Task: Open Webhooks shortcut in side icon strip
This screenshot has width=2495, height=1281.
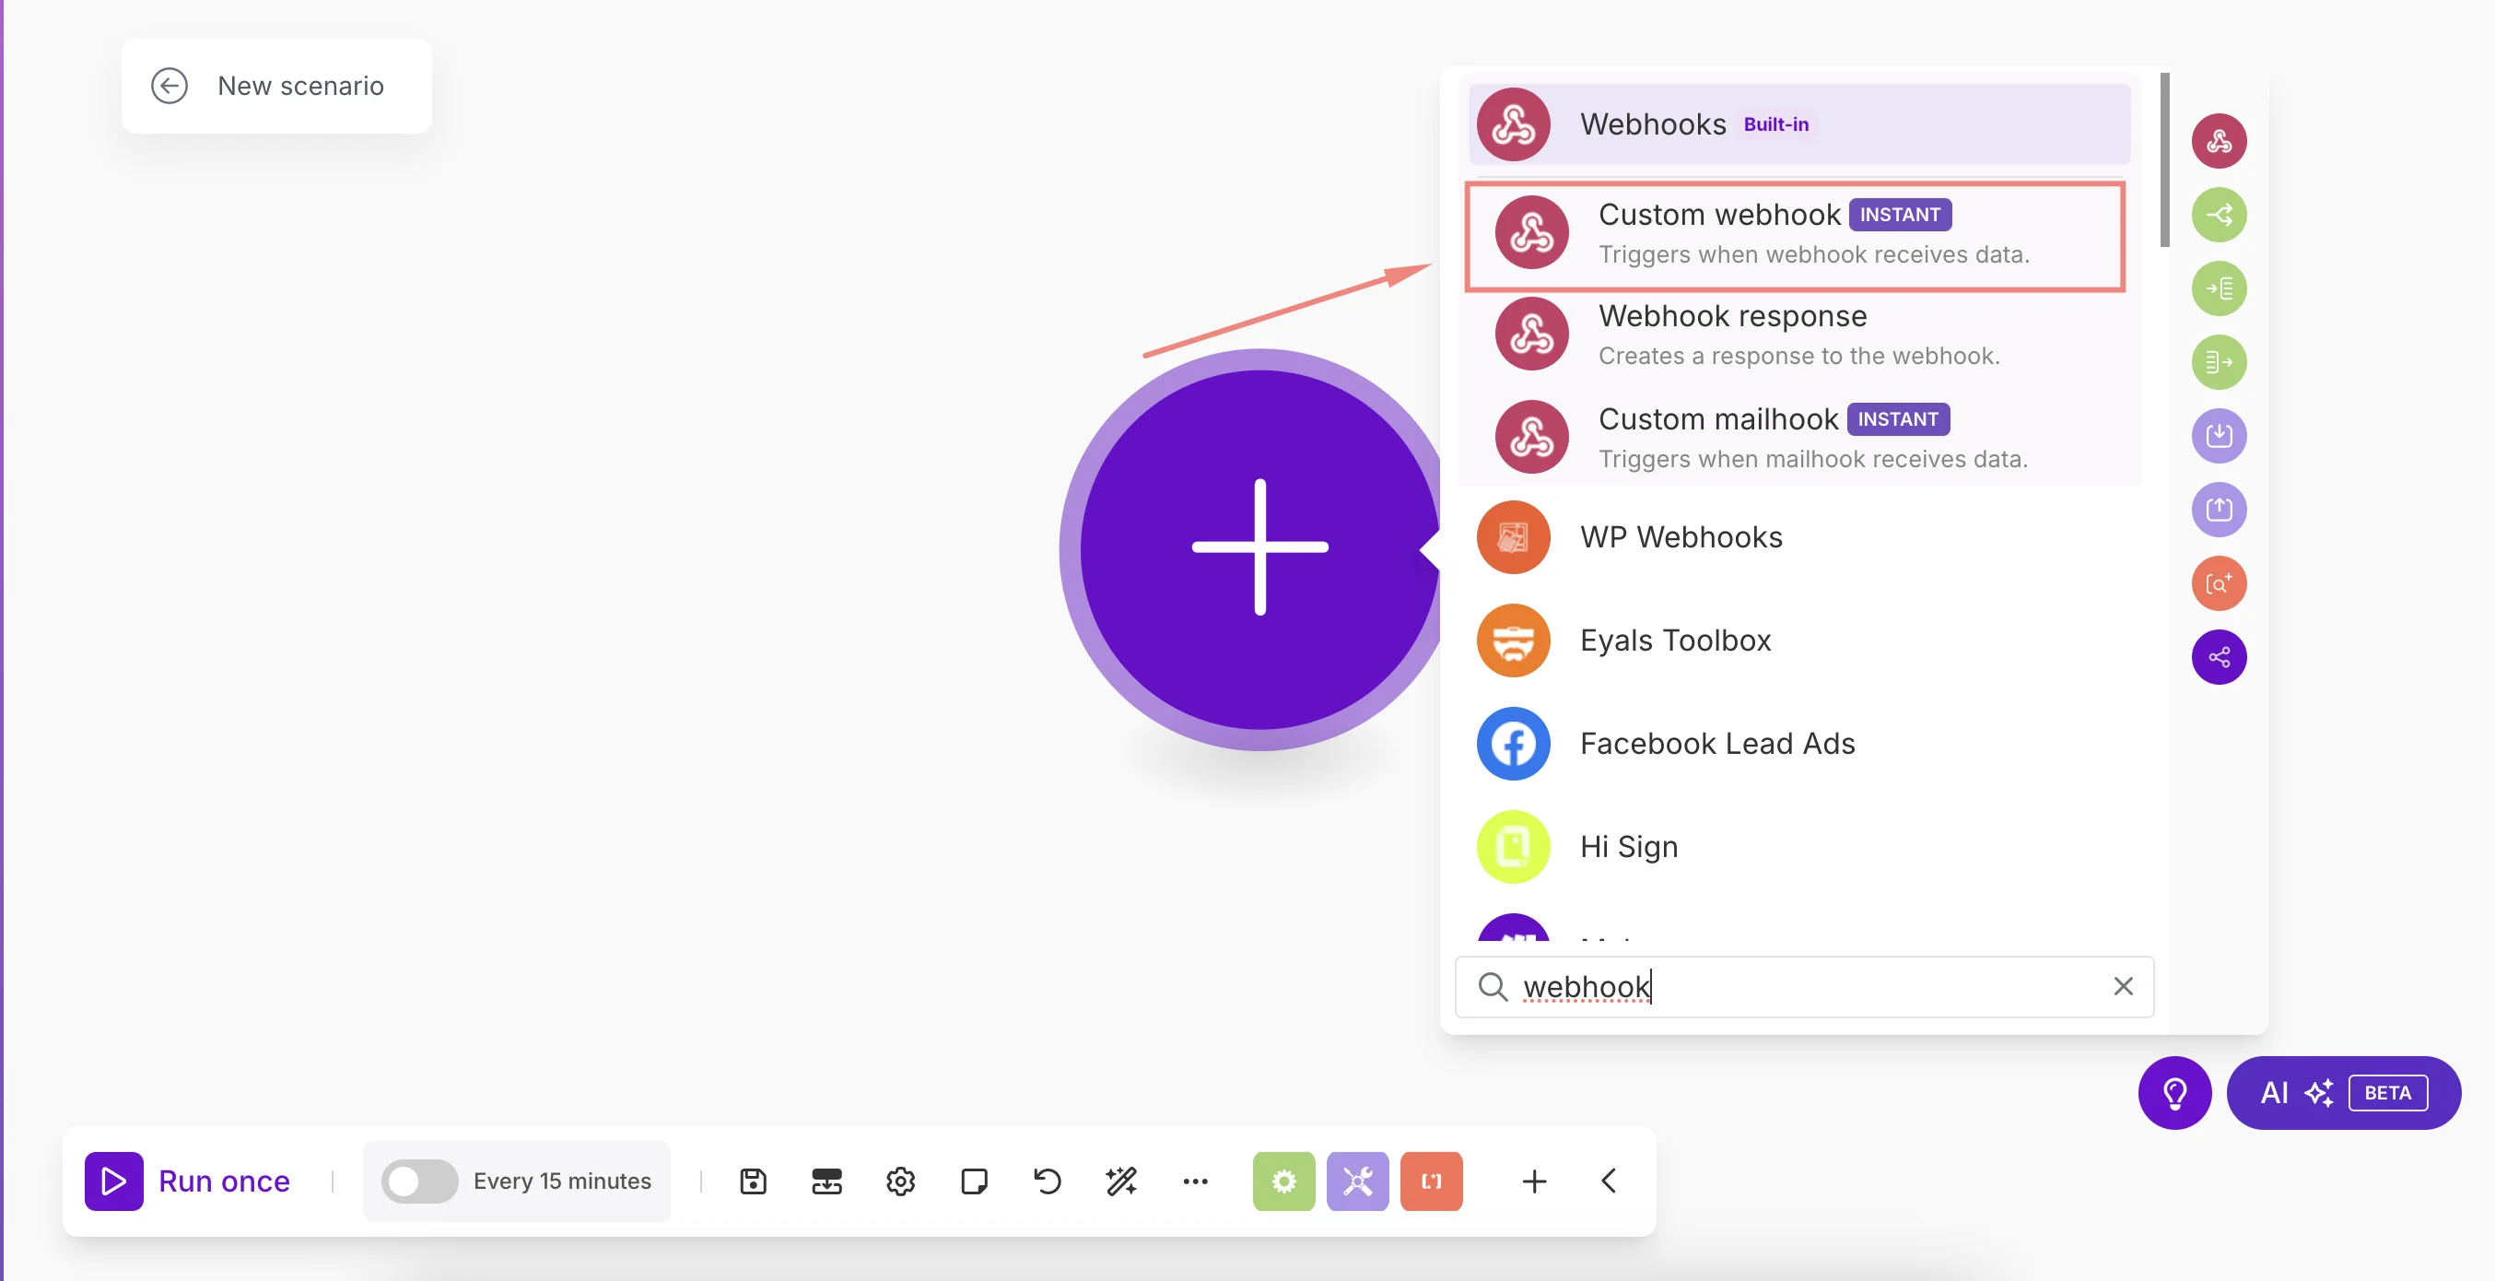Action: [x=2218, y=142]
